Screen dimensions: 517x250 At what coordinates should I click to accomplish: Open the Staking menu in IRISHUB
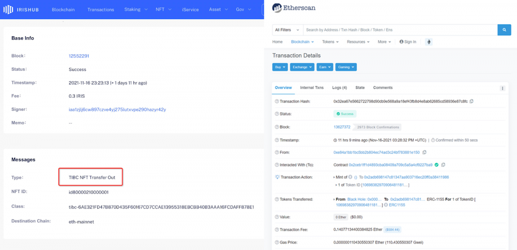(136, 10)
